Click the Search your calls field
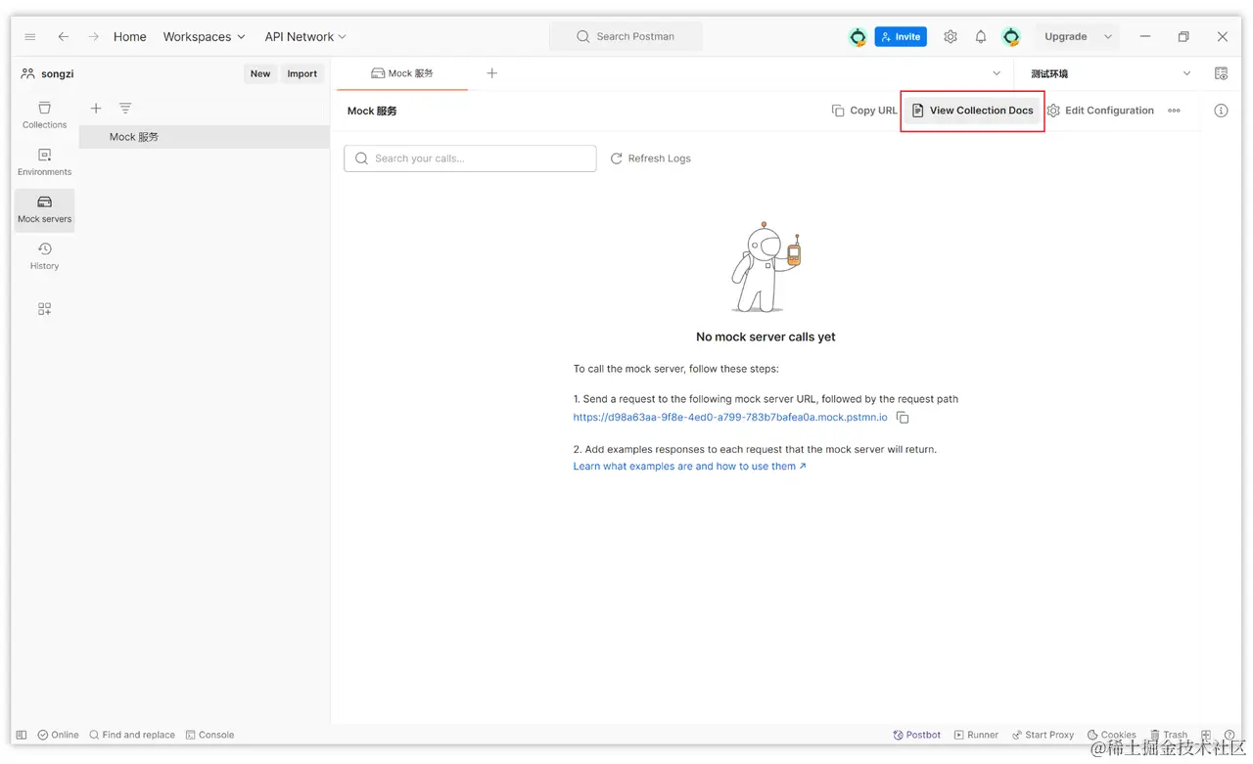The height and width of the screenshot is (764, 1253). (470, 158)
